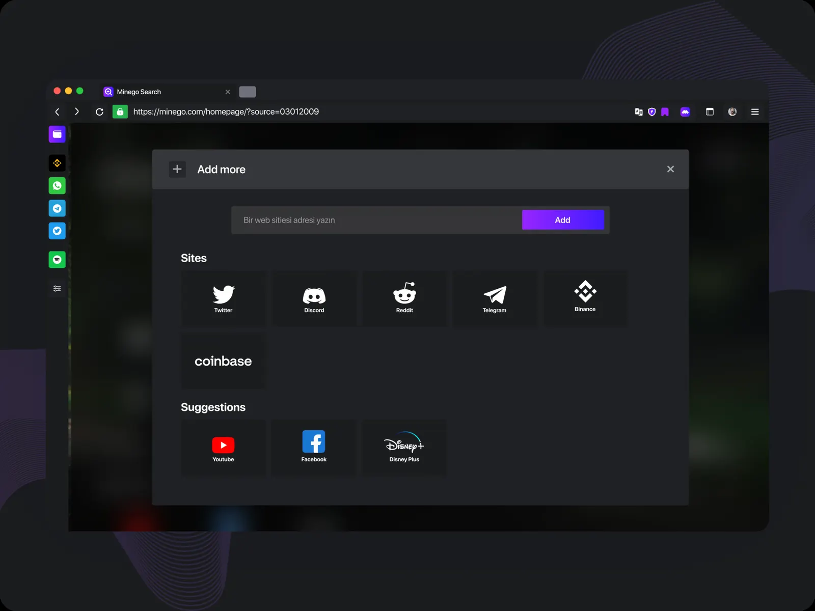This screenshot has width=815, height=611.
Task: Reload the current page
Action: (99, 112)
